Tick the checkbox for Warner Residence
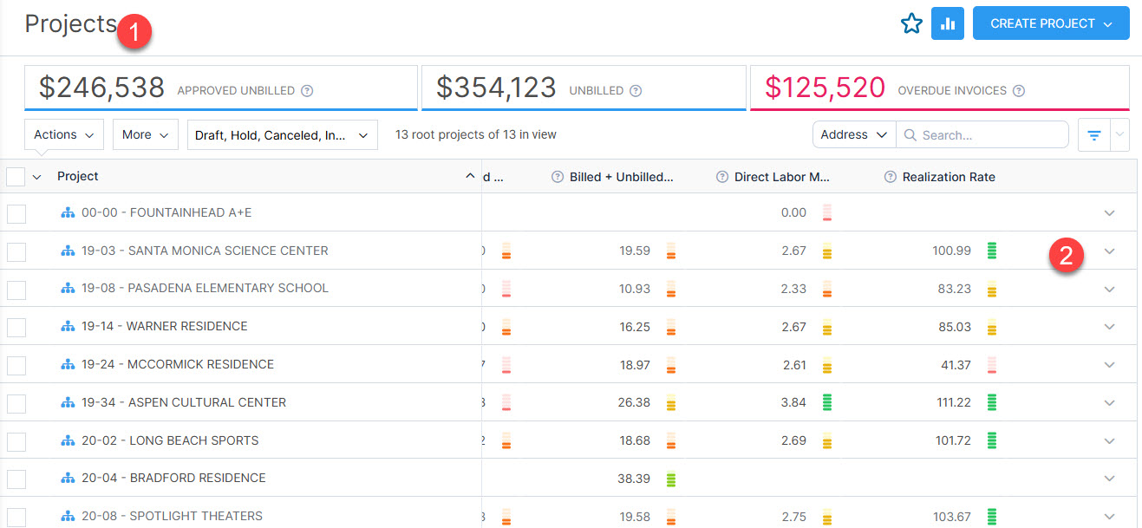The image size is (1142, 528). (x=16, y=327)
